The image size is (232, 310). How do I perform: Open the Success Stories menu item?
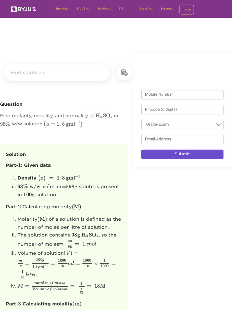[167, 9]
